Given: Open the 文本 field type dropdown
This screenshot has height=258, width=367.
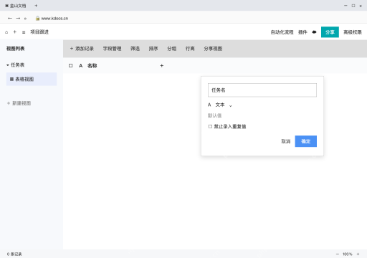Looking at the screenshot, I should 220,105.
